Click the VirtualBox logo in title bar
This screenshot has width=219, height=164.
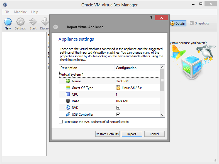(x=5, y=5)
